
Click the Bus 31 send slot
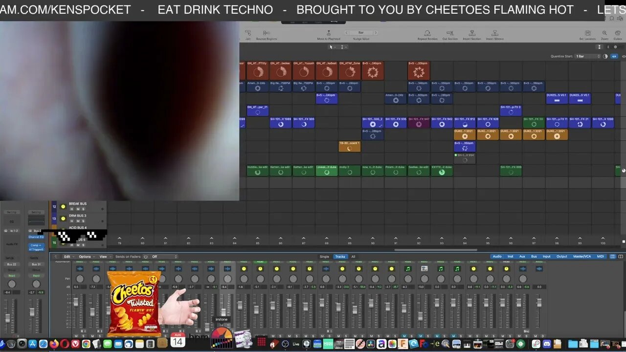tap(36, 264)
